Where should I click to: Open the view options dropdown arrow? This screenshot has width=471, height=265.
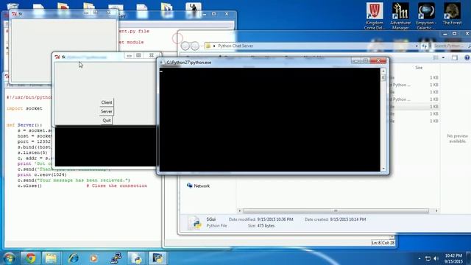(x=443, y=57)
